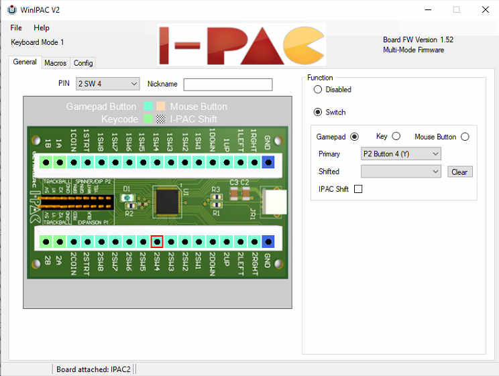
Task: Select the 2A pin on the bottom row
Action: tap(60, 242)
